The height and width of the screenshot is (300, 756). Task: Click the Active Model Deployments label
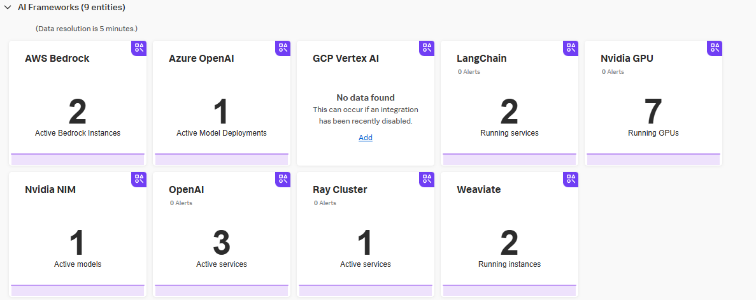221,132
